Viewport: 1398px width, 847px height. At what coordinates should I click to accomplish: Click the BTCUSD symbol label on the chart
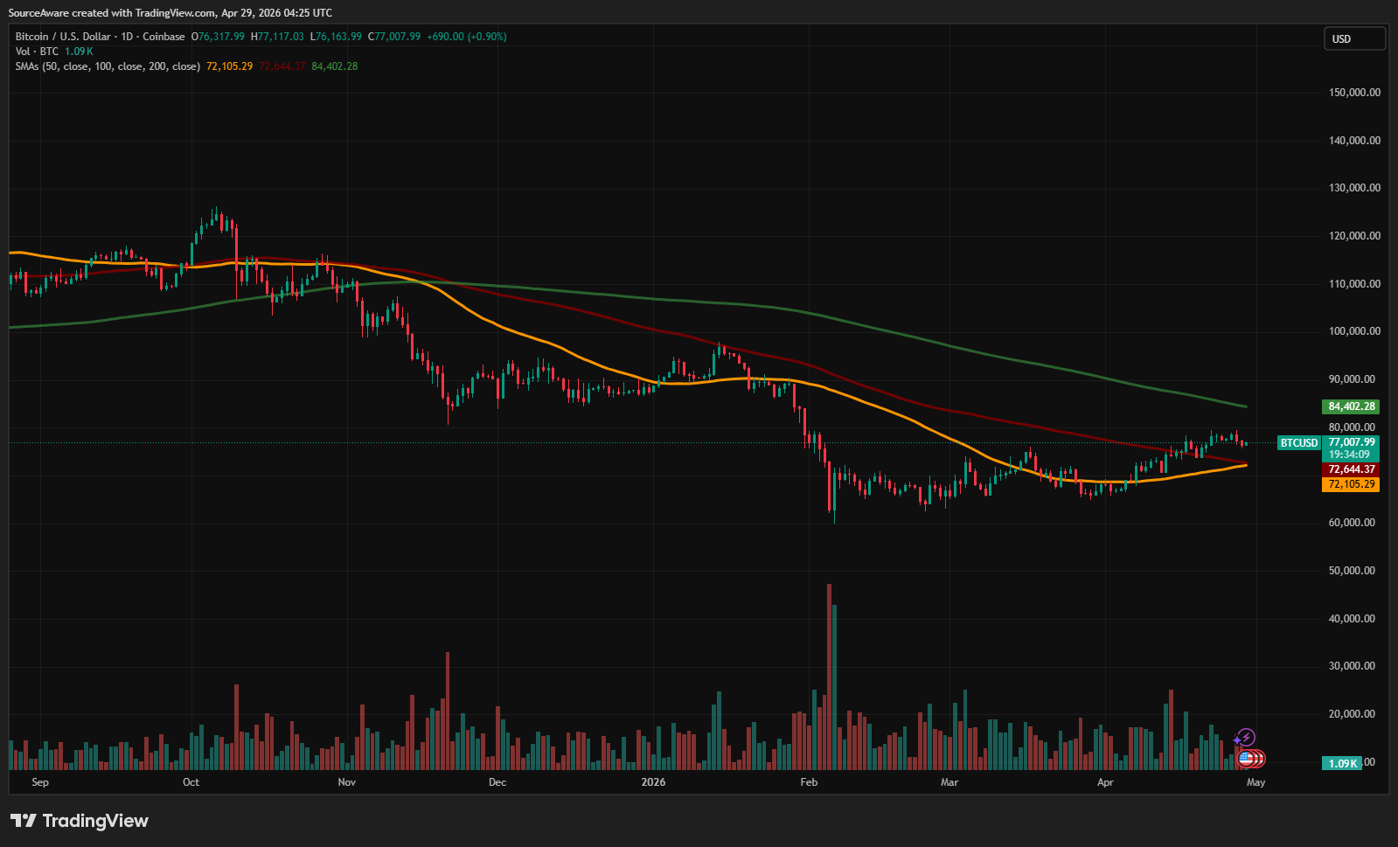[x=1299, y=443]
